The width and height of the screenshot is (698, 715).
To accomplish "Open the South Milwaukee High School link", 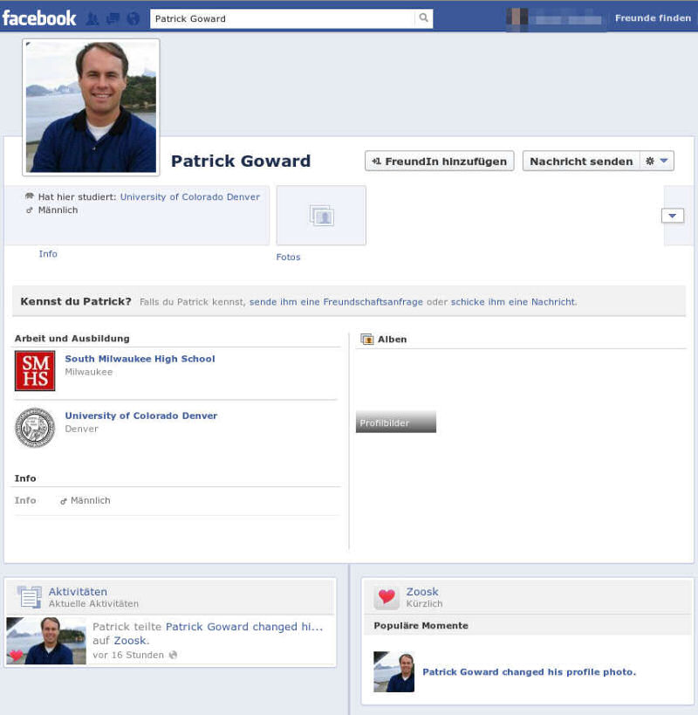I will click(140, 359).
